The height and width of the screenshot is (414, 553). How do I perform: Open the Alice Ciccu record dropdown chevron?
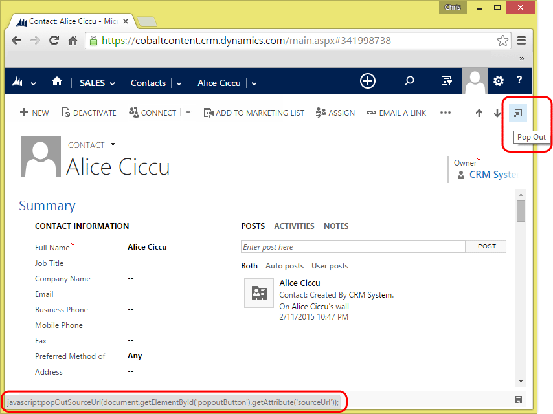tap(254, 84)
